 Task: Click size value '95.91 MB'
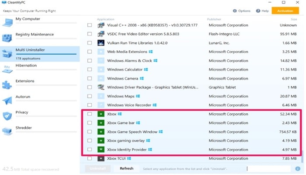tap(288, 34)
